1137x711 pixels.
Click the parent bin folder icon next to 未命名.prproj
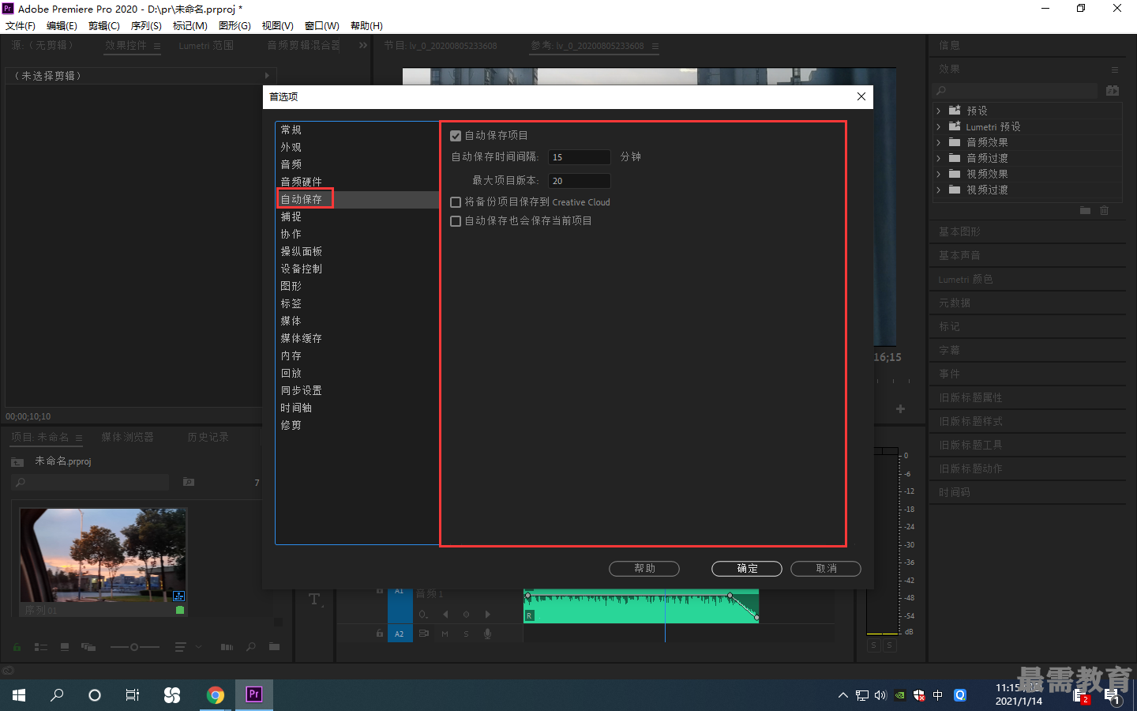point(17,462)
